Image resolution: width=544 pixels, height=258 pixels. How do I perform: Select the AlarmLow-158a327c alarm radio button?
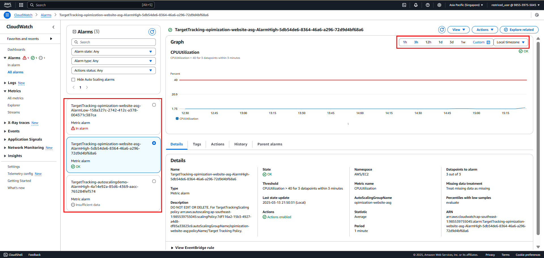click(154, 105)
